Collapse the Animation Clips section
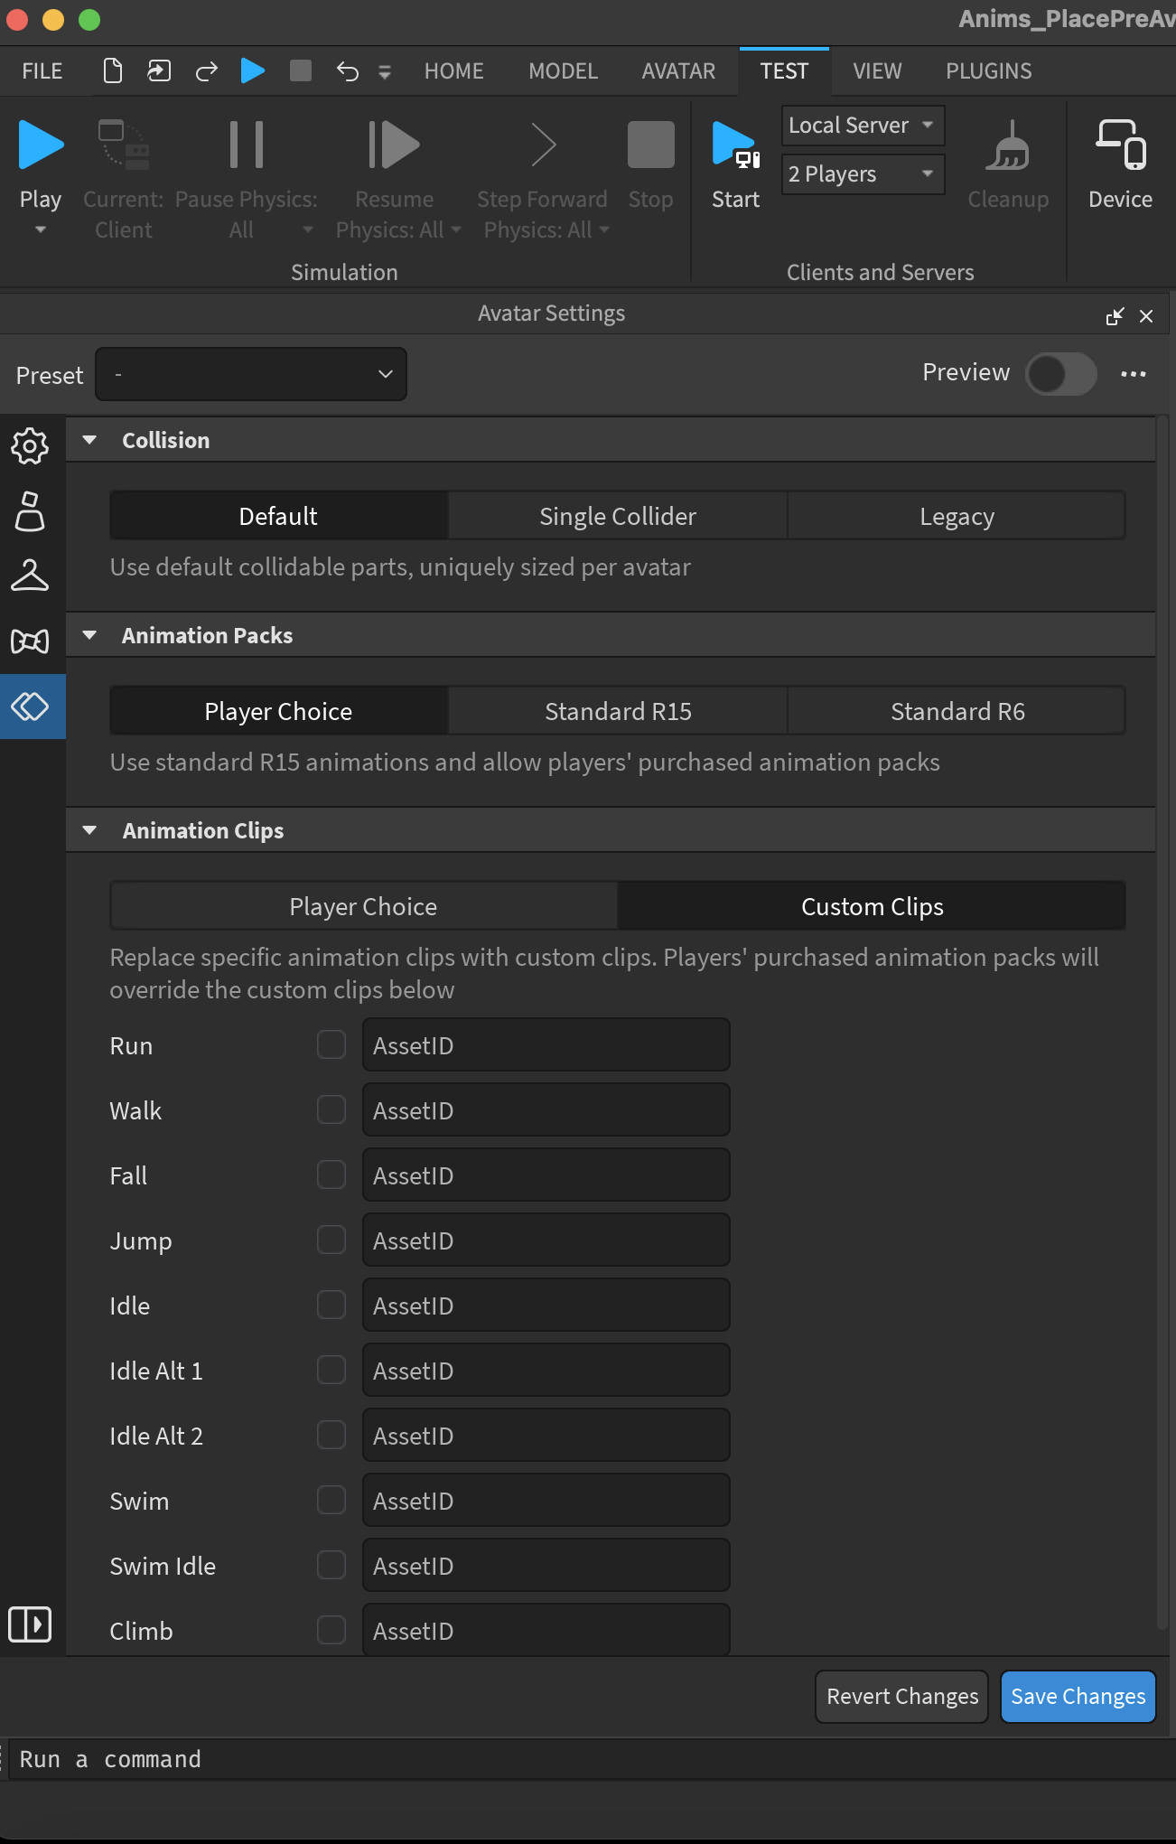 coord(89,830)
